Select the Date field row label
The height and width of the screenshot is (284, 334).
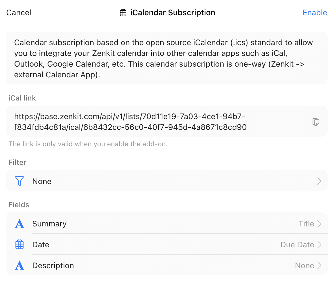point(41,244)
